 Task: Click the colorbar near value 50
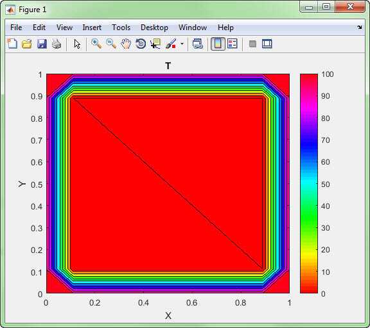(309, 184)
